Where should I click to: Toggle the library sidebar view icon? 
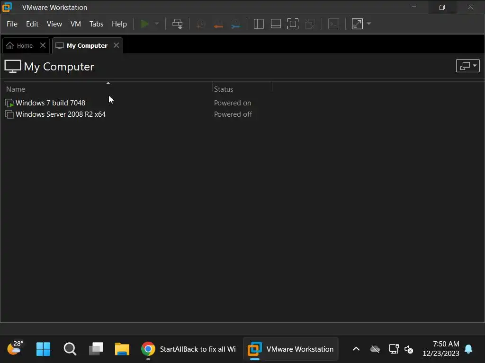259,24
